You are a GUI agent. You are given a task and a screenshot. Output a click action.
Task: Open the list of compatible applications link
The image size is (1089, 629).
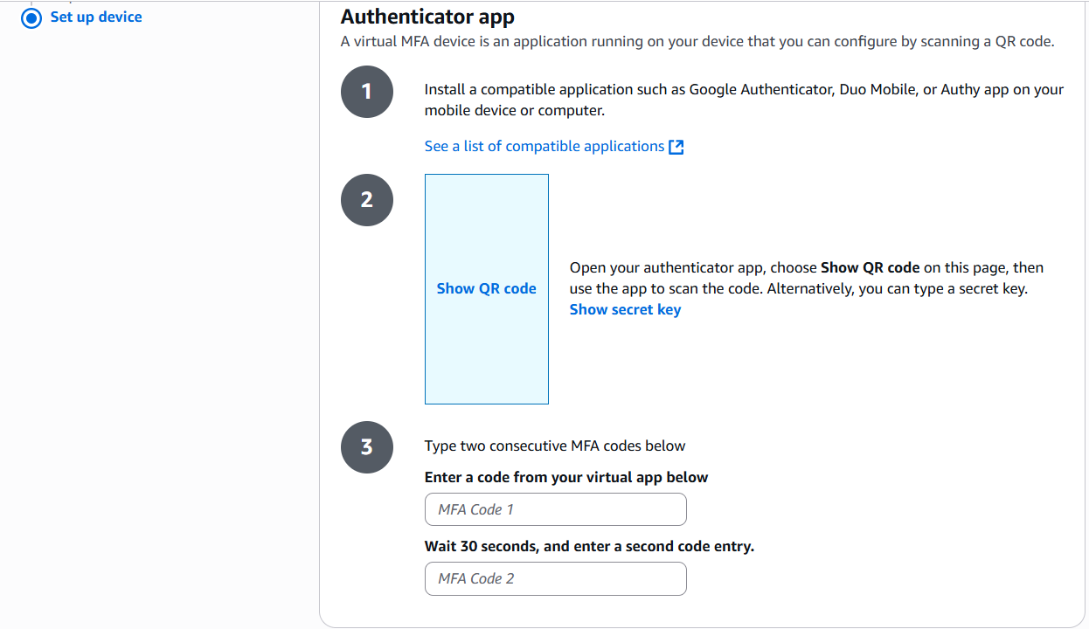click(544, 147)
